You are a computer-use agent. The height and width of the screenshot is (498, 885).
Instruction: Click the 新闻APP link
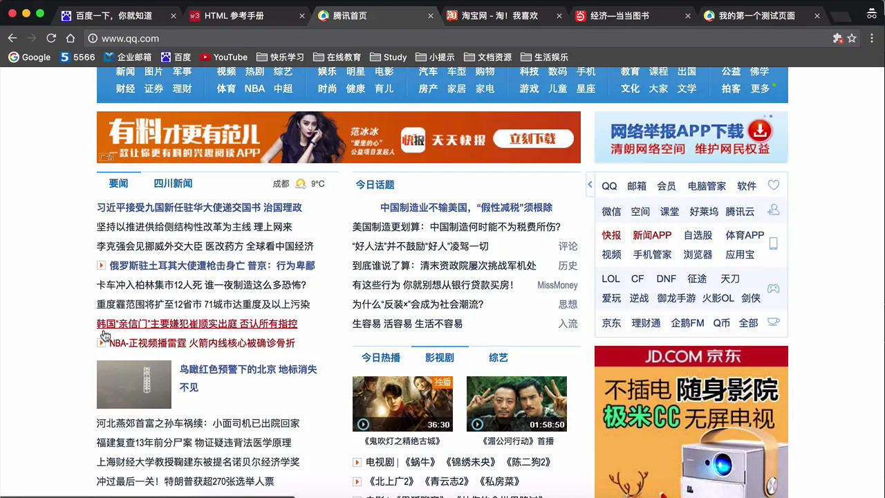652,235
